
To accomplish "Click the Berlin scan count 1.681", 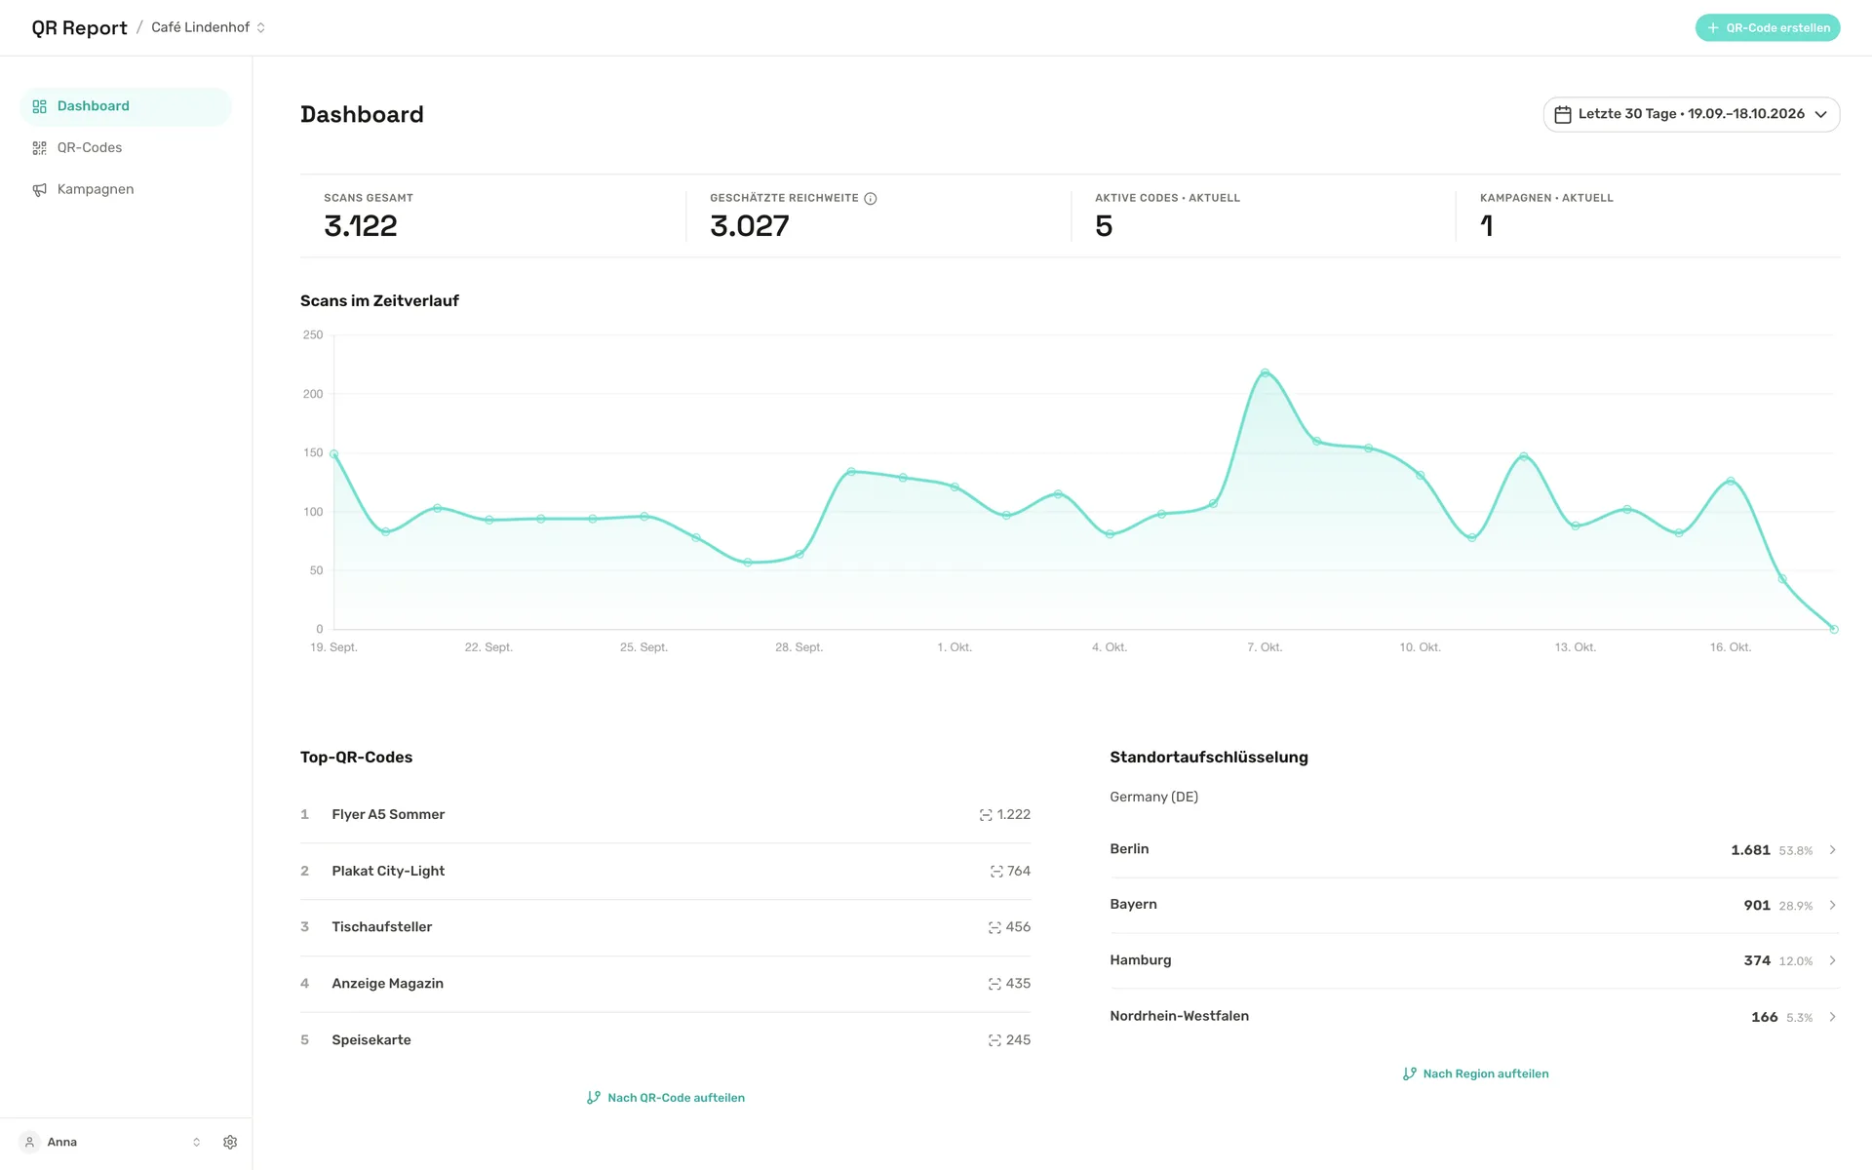I will coord(1750,850).
